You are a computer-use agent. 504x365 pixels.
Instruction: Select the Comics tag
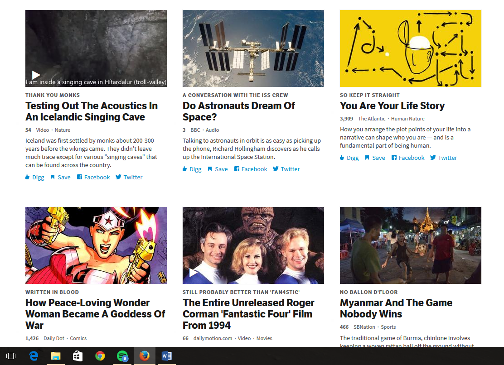[x=78, y=338]
